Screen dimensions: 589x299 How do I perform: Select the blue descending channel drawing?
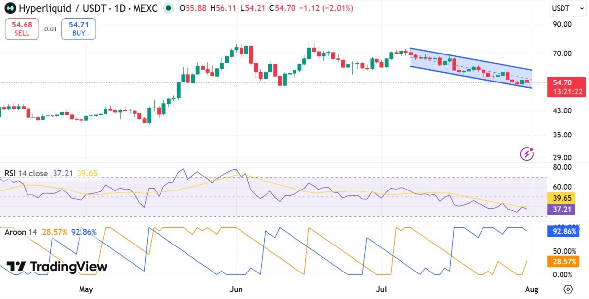click(471, 68)
